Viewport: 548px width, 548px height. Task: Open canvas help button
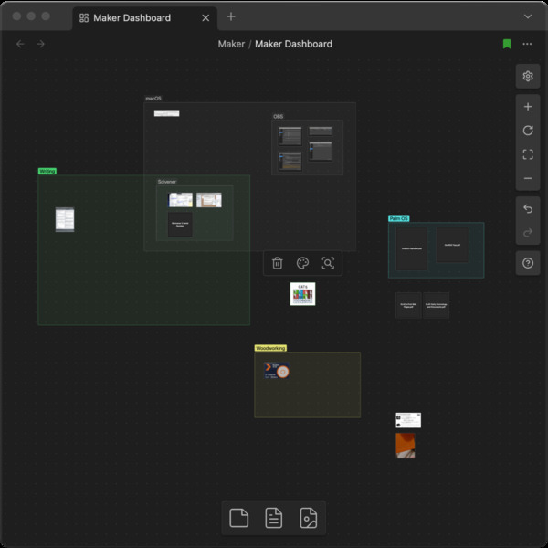point(527,263)
